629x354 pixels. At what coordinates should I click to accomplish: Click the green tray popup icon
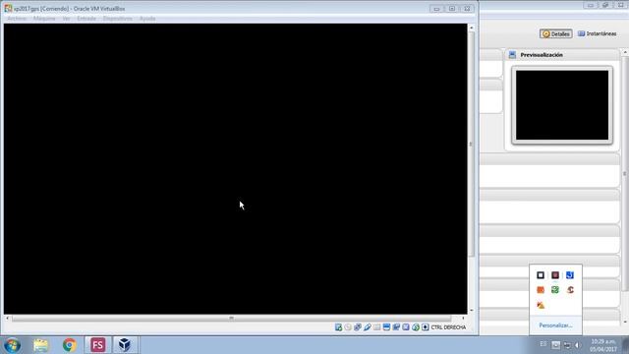[555, 290]
